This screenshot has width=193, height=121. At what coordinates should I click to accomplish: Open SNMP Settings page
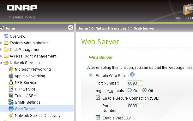(28, 102)
